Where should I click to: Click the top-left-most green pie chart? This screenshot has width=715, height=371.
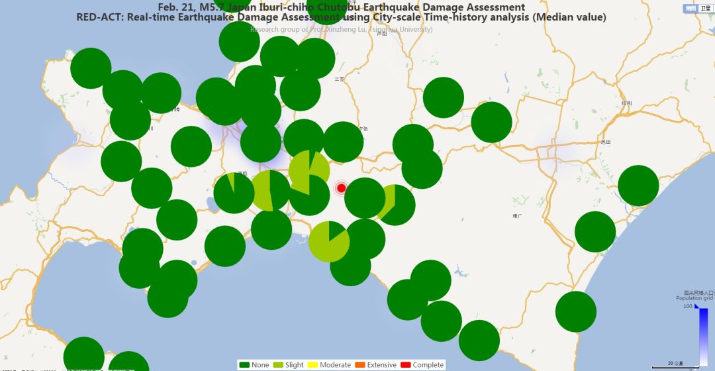pyautogui.click(x=91, y=68)
